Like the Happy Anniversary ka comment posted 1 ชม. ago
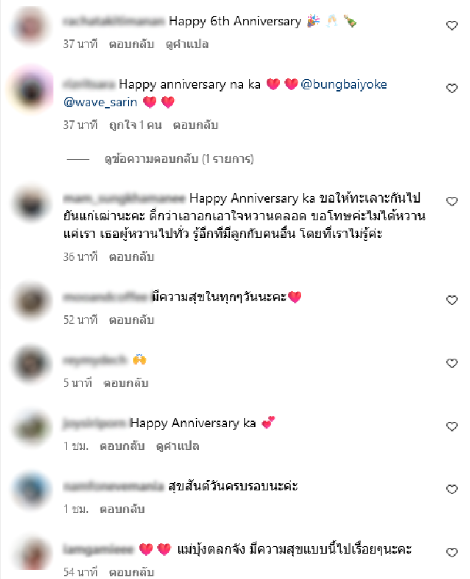 tap(452, 426)
